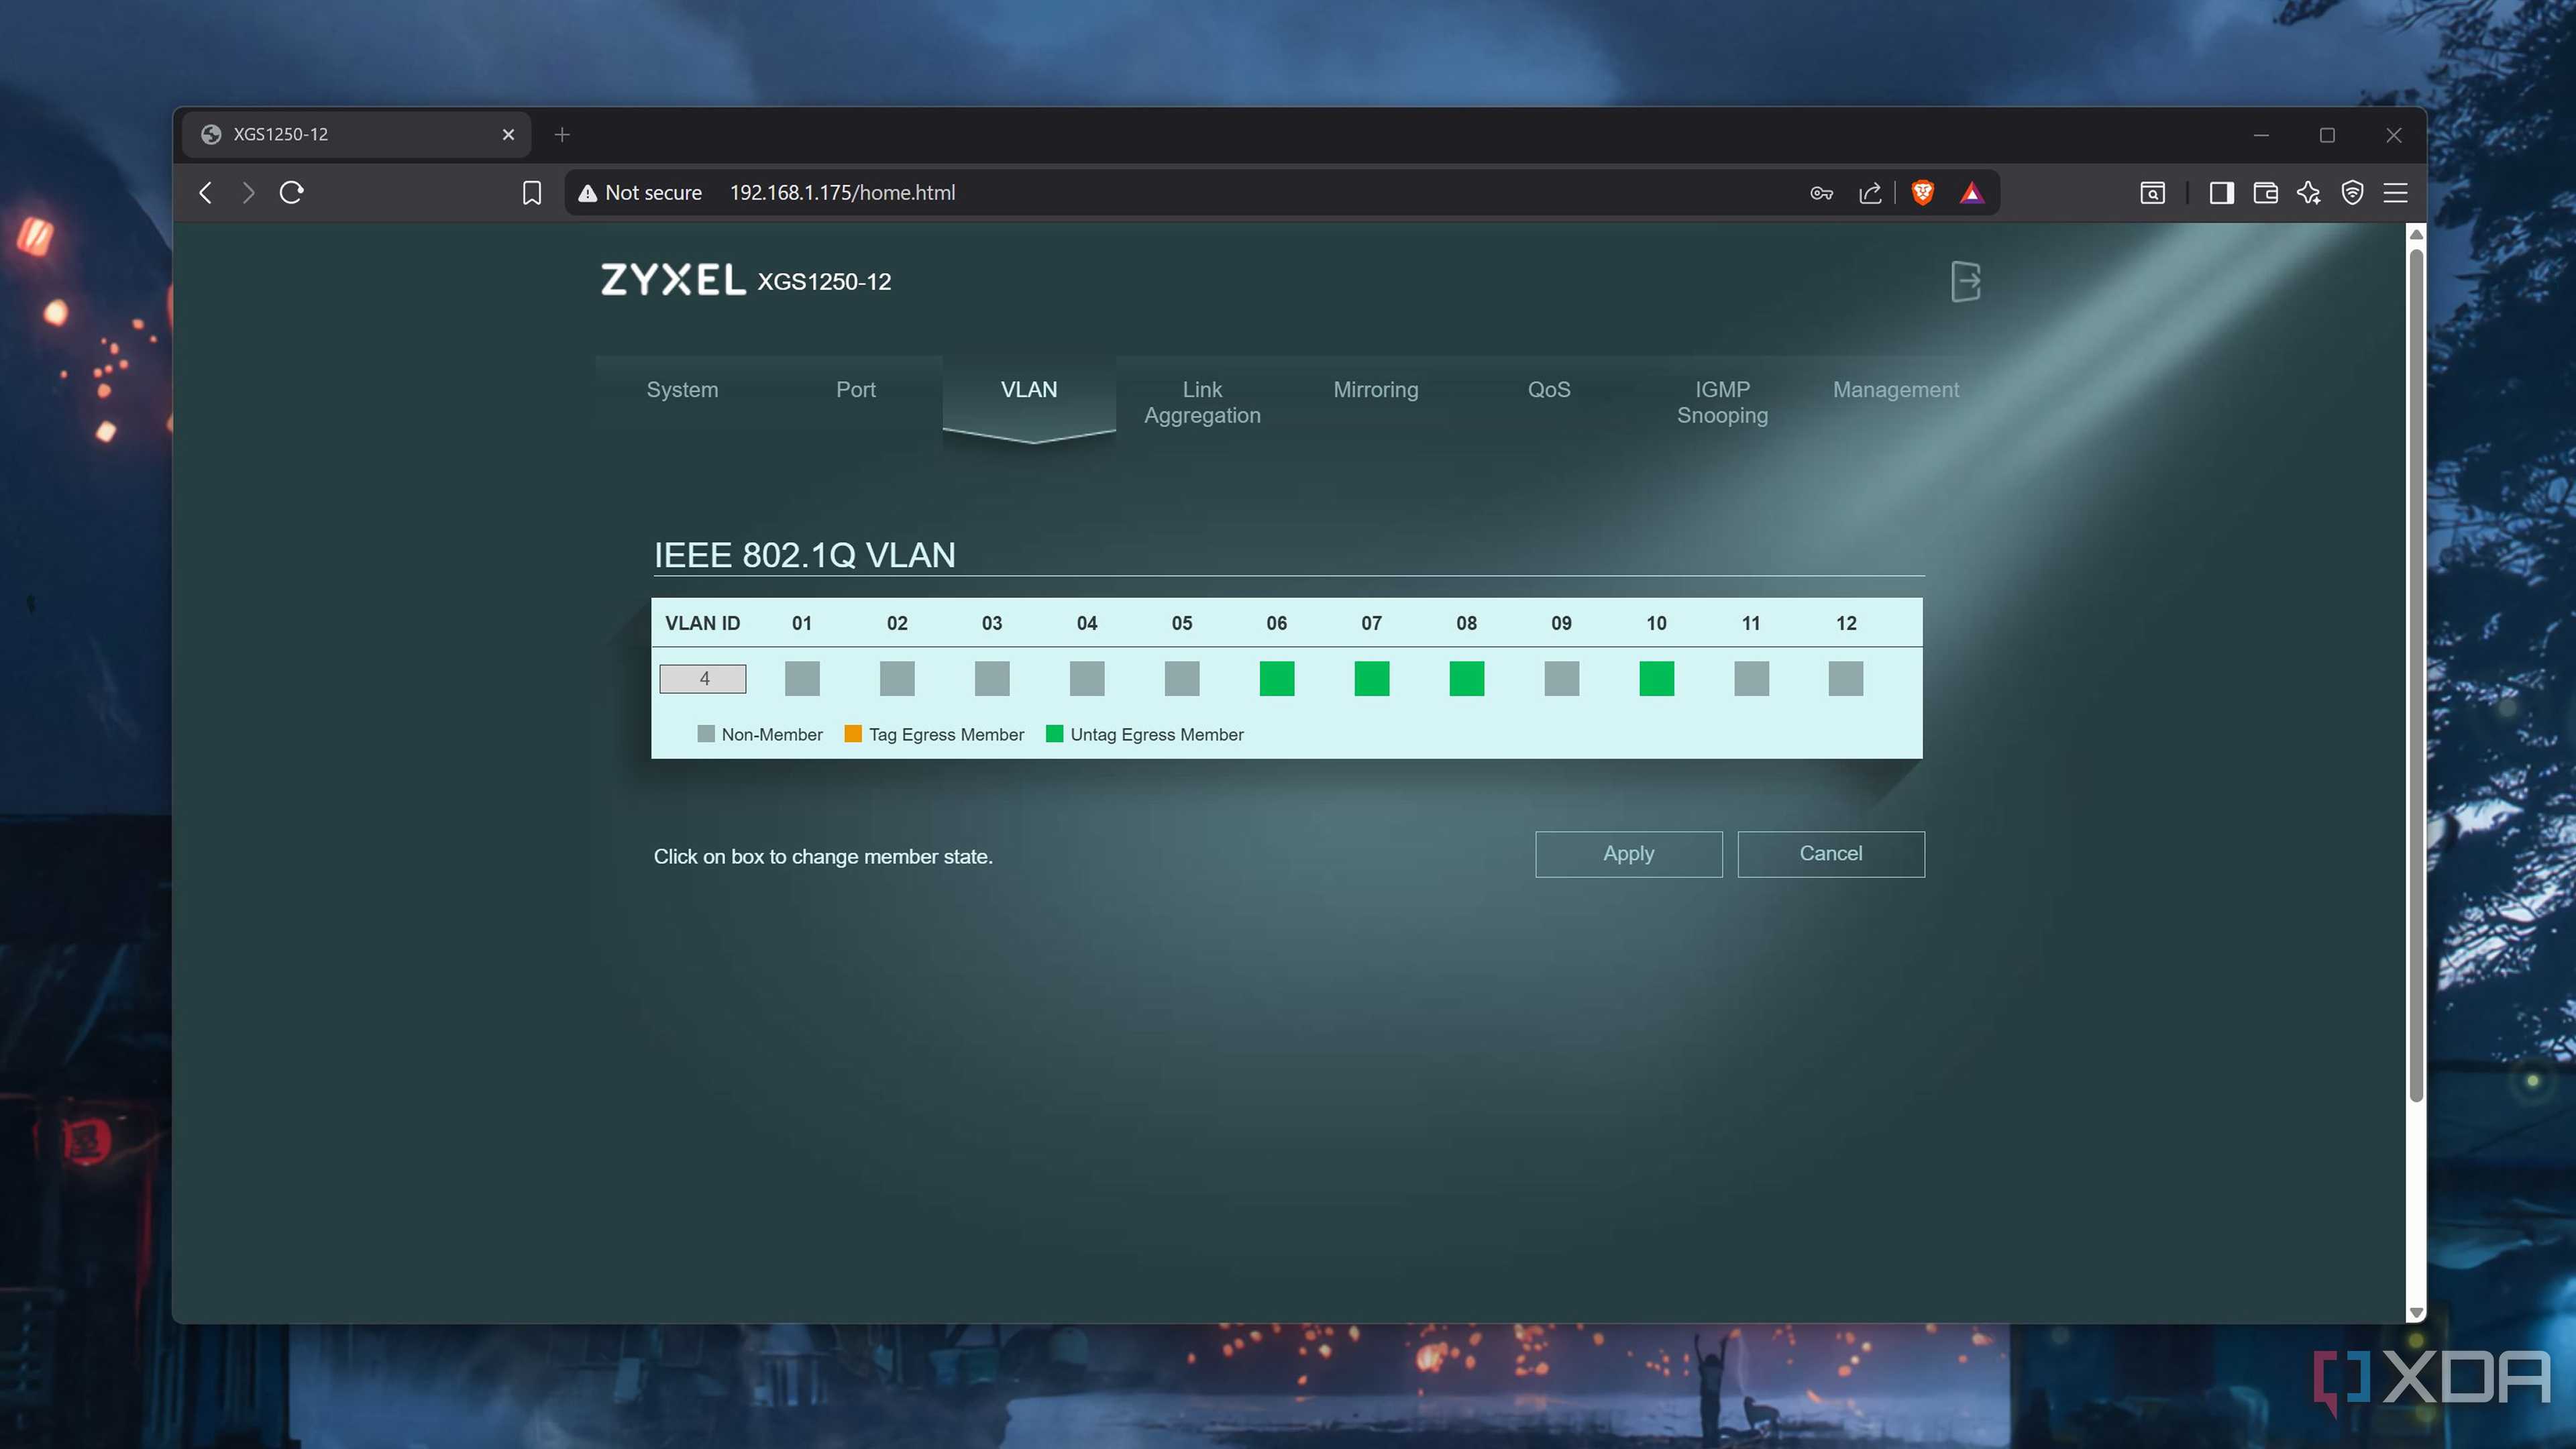Image resolution: width=2576 pixels, height=1449 pixels.
Task: Open the IGMP Snooping tab
Action: tap(1722, 402)
